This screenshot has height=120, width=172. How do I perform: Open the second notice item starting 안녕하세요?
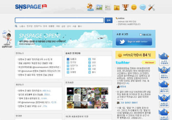pos(129,24)
